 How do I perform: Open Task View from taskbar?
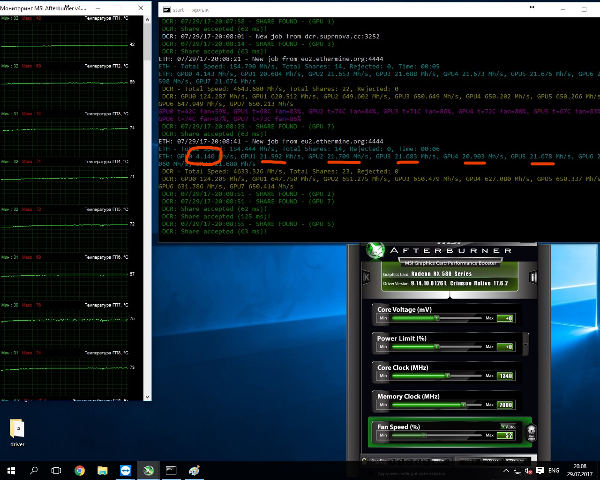pos(56,471)
